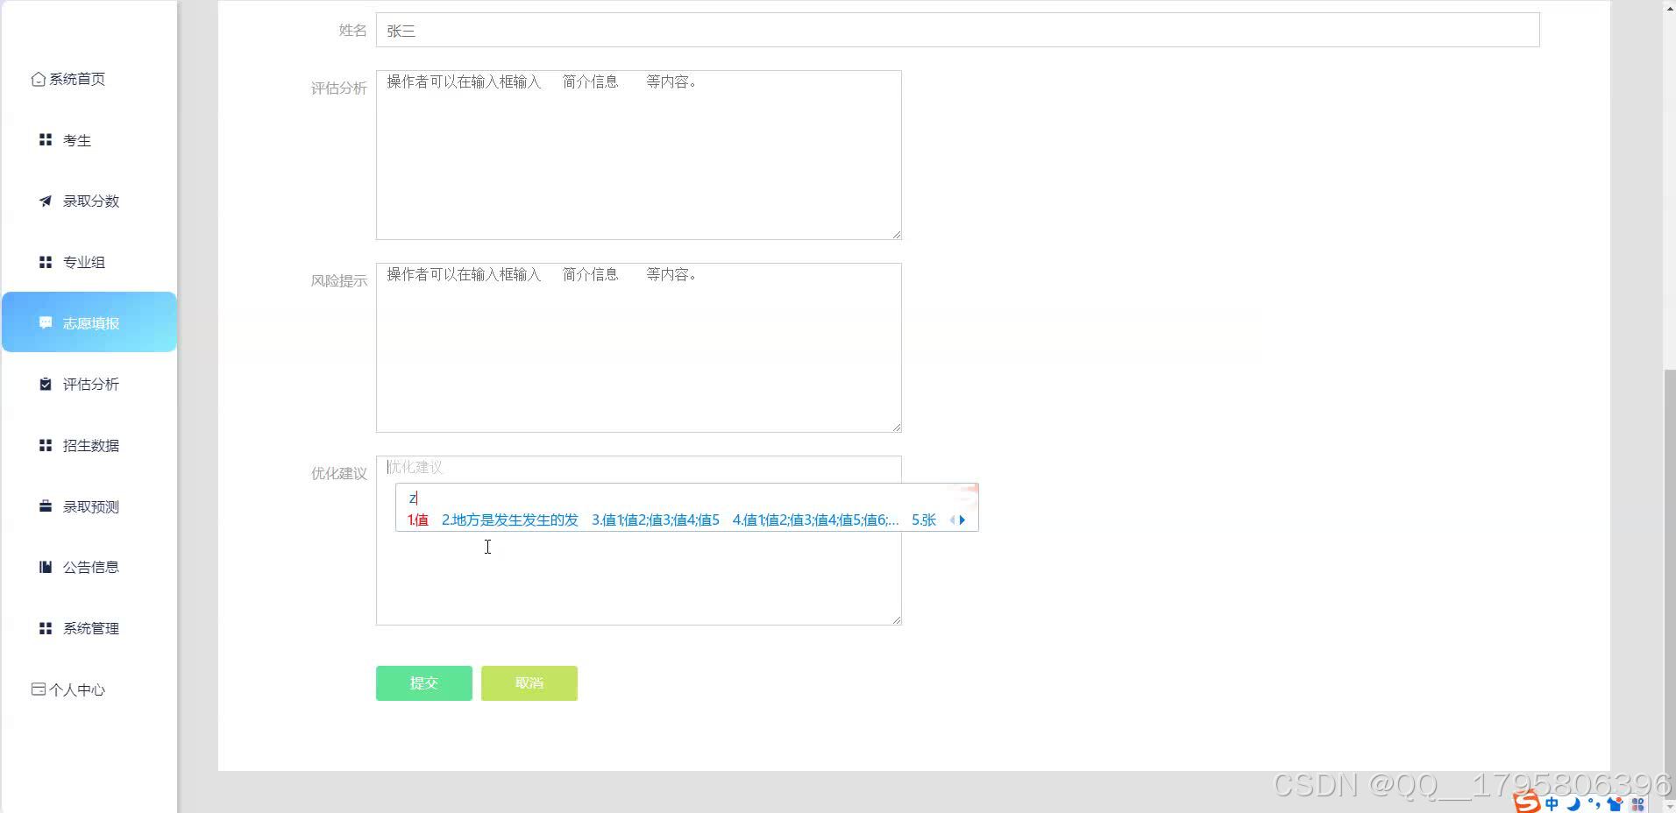The height and width of the screenshot is (813, 1676).
Task: Click the grid icon next to 专业组
Action: 46,262
